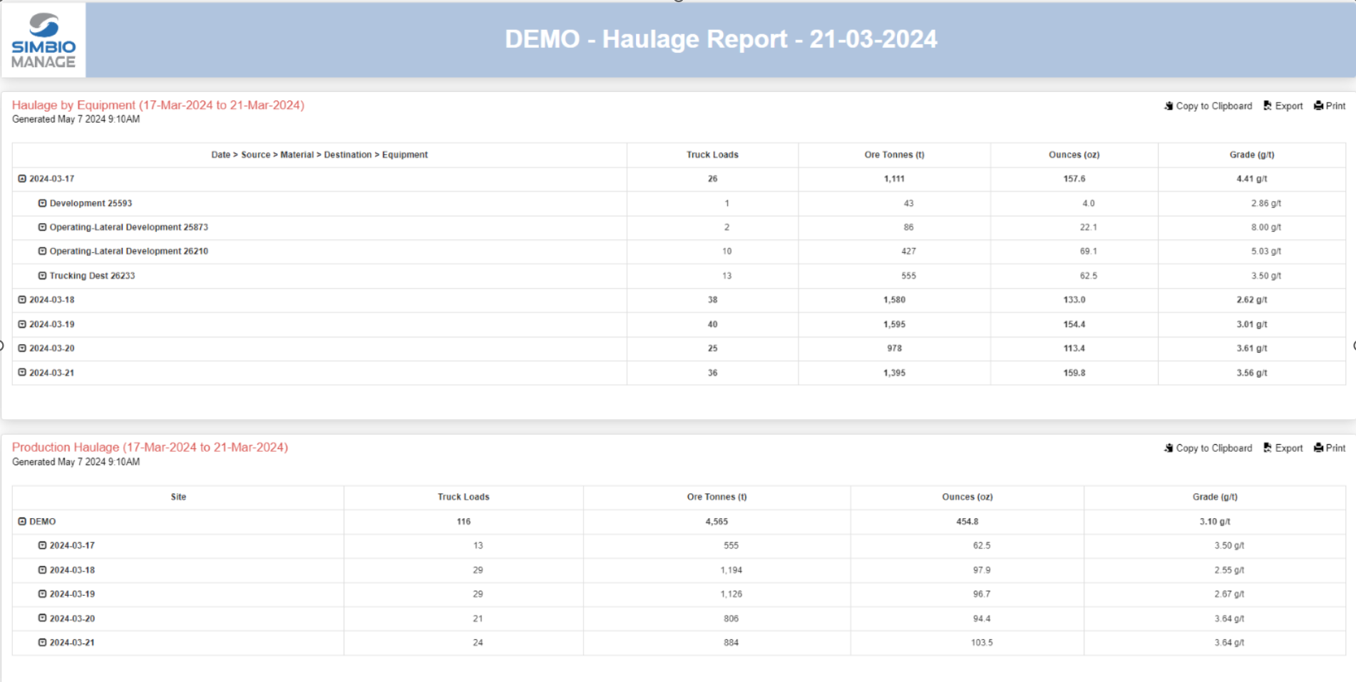This screenshot has height=682, width=1356.
Task: Click Ounces (oz) header in Haulage by Equipment
Action: (x=1074, y=155)
